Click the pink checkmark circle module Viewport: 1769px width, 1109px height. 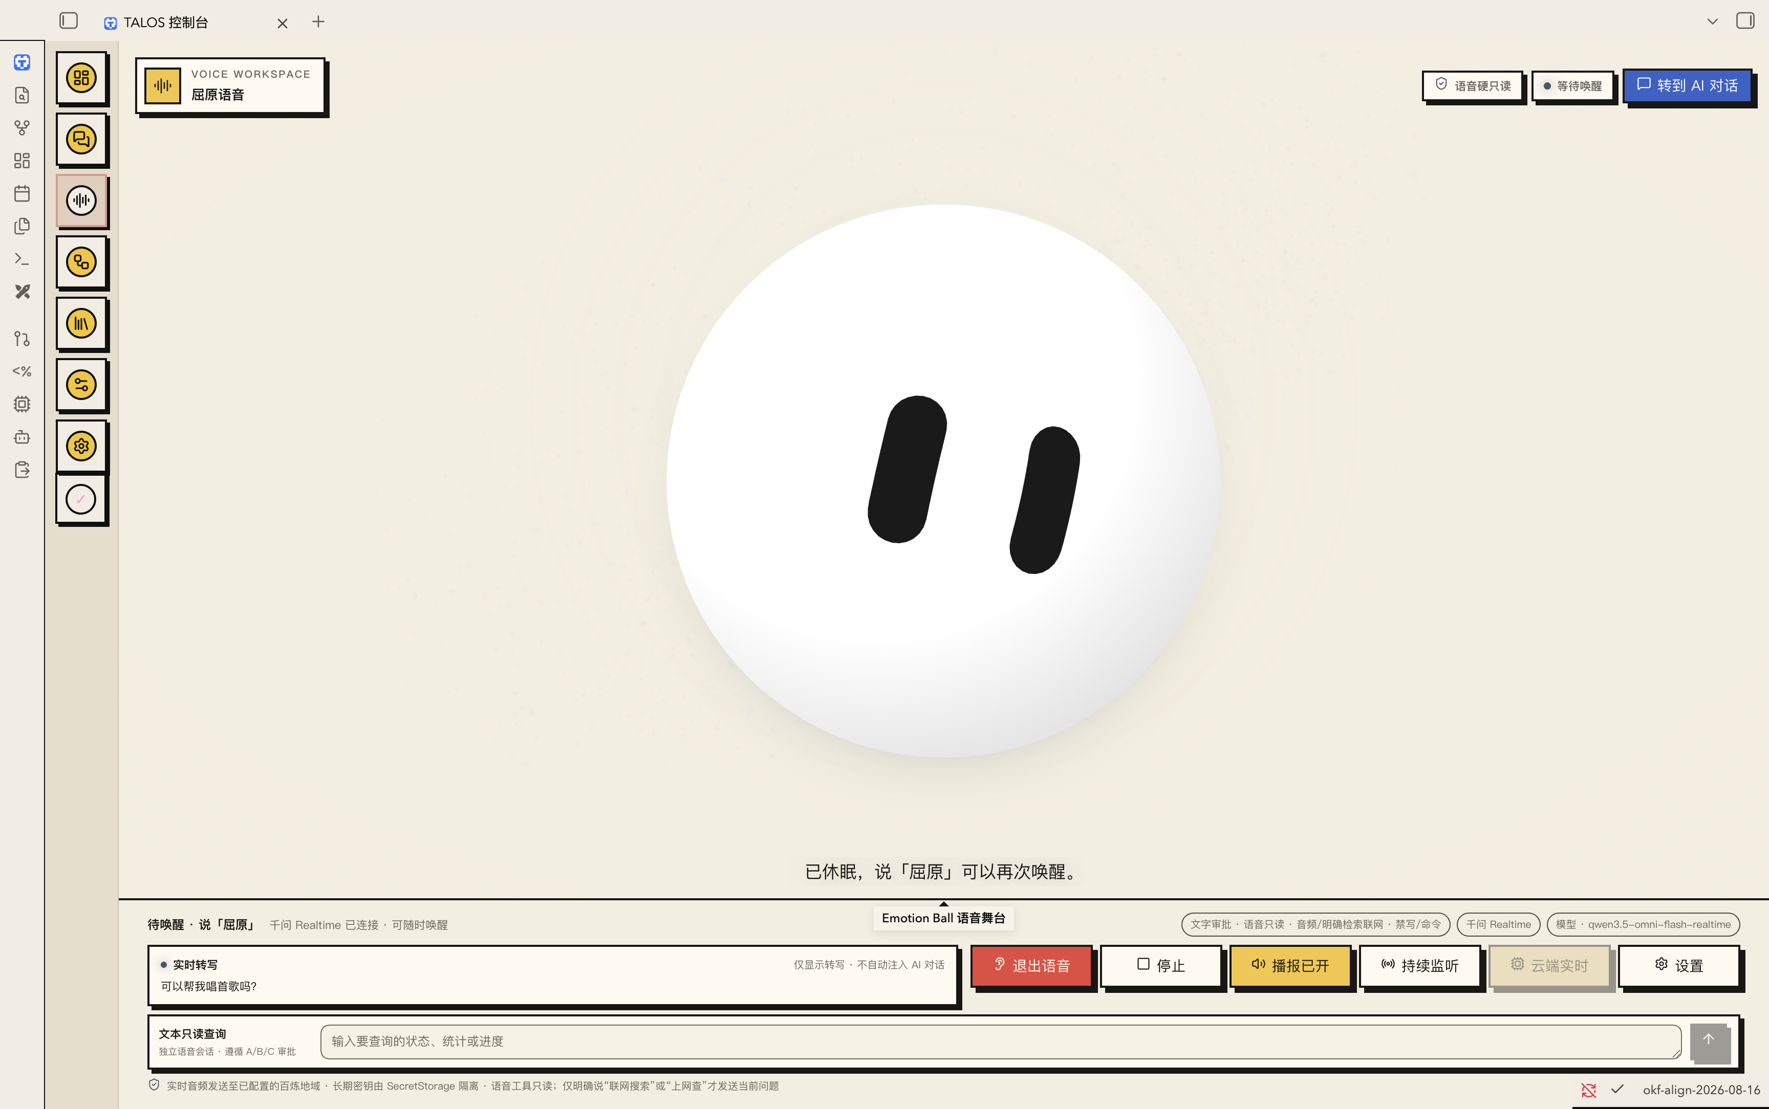click(81, 499)
